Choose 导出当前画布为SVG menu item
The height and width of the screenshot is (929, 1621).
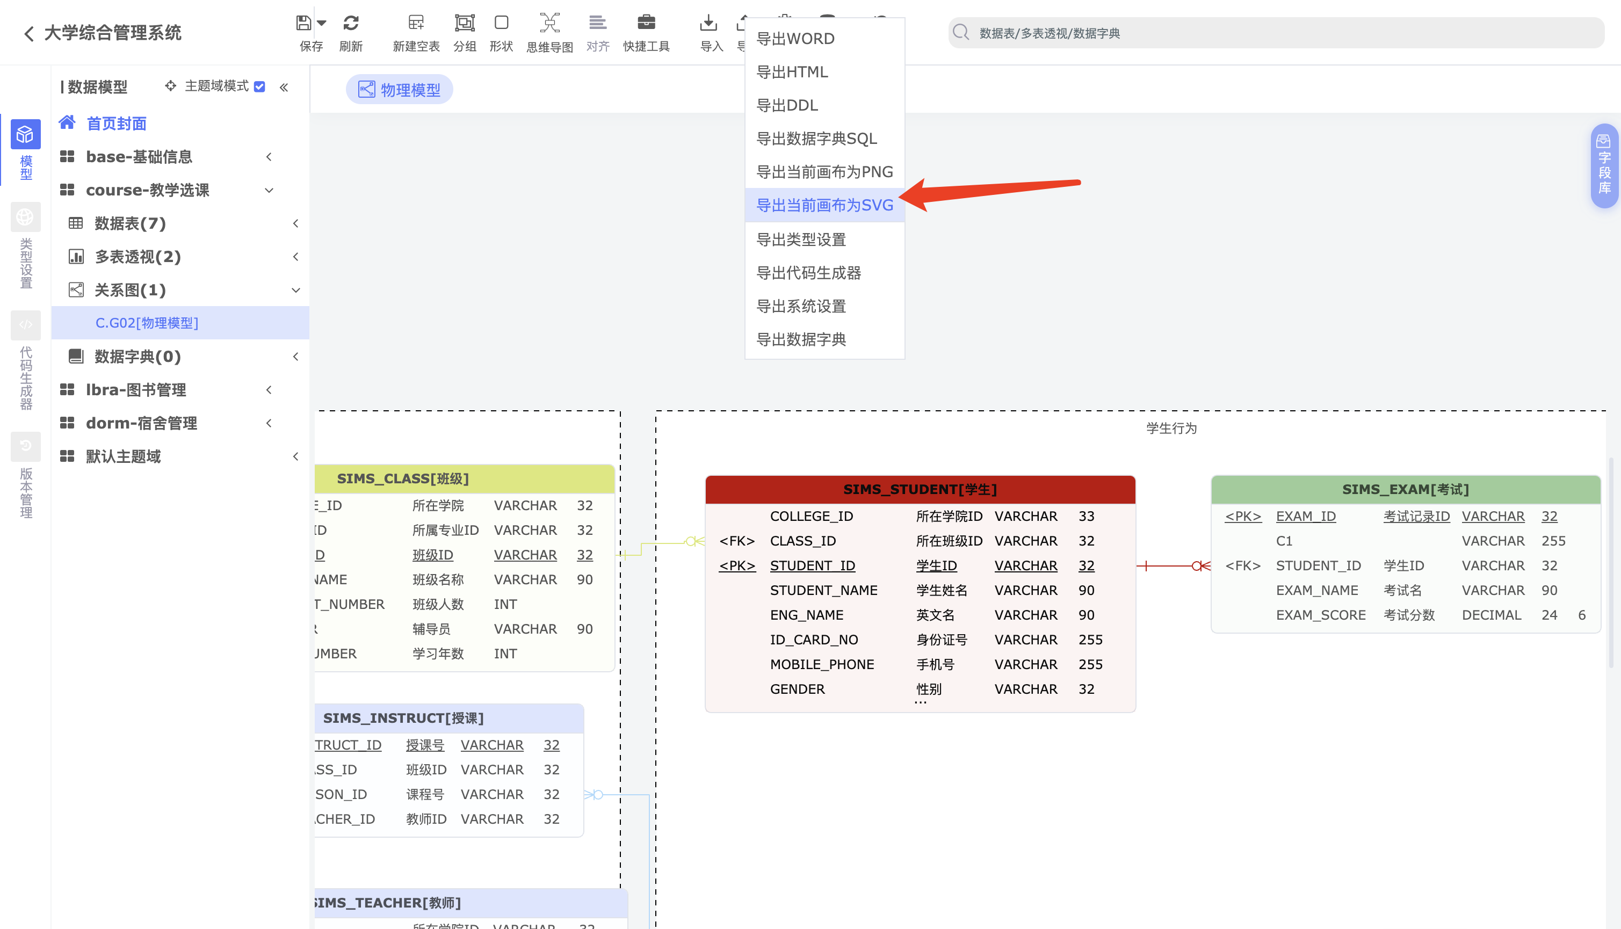click(x=824, y=205)
